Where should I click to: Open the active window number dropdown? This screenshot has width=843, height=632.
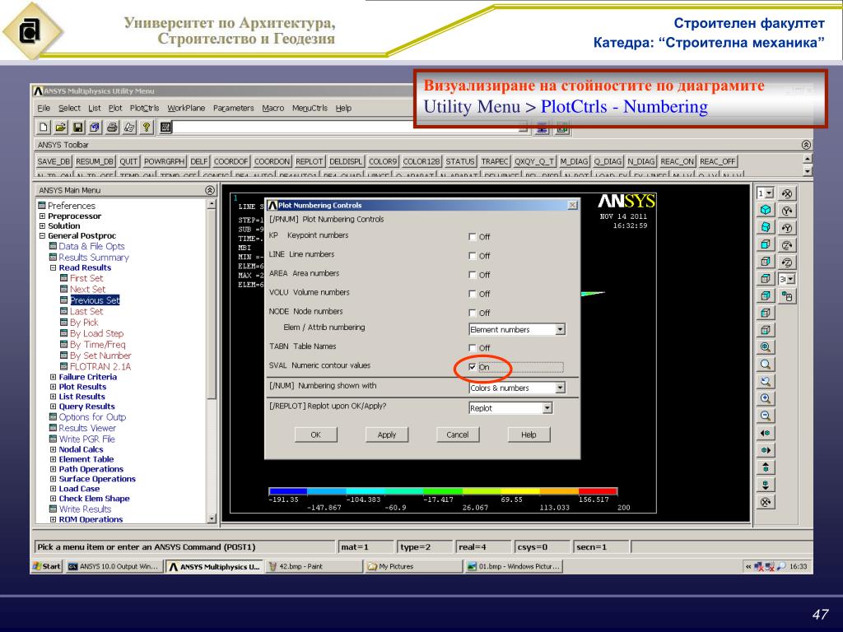coord(766,193)
